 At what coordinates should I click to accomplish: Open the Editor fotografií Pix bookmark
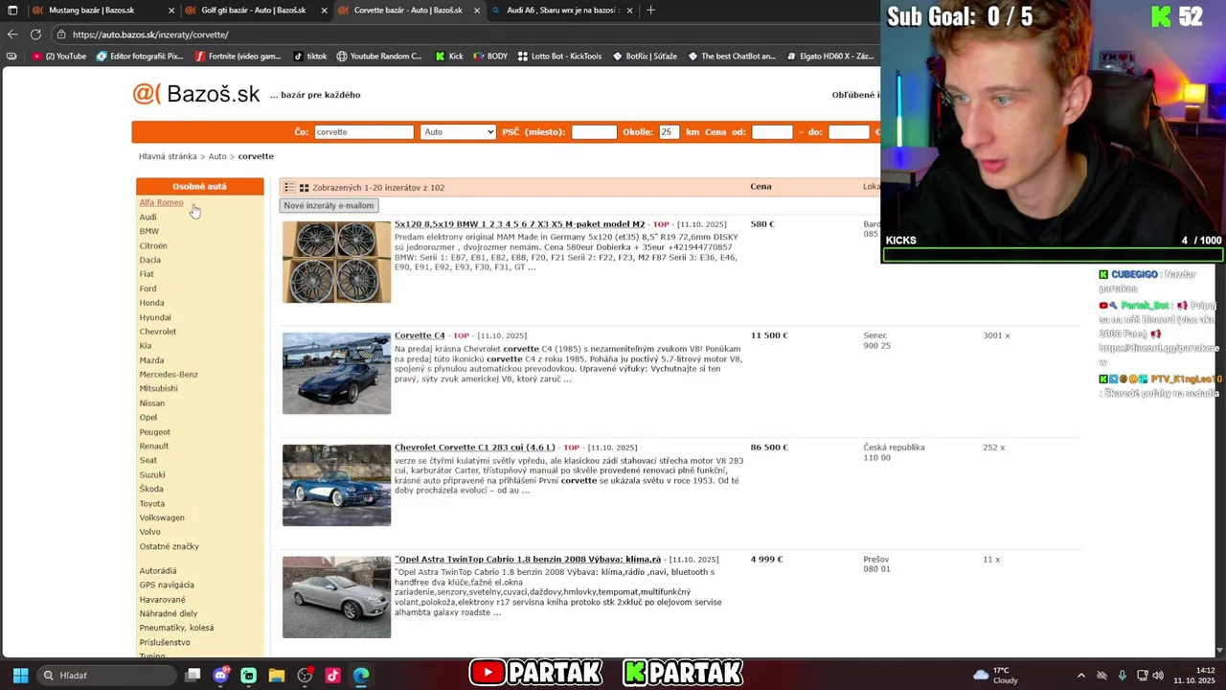(140, 57)
